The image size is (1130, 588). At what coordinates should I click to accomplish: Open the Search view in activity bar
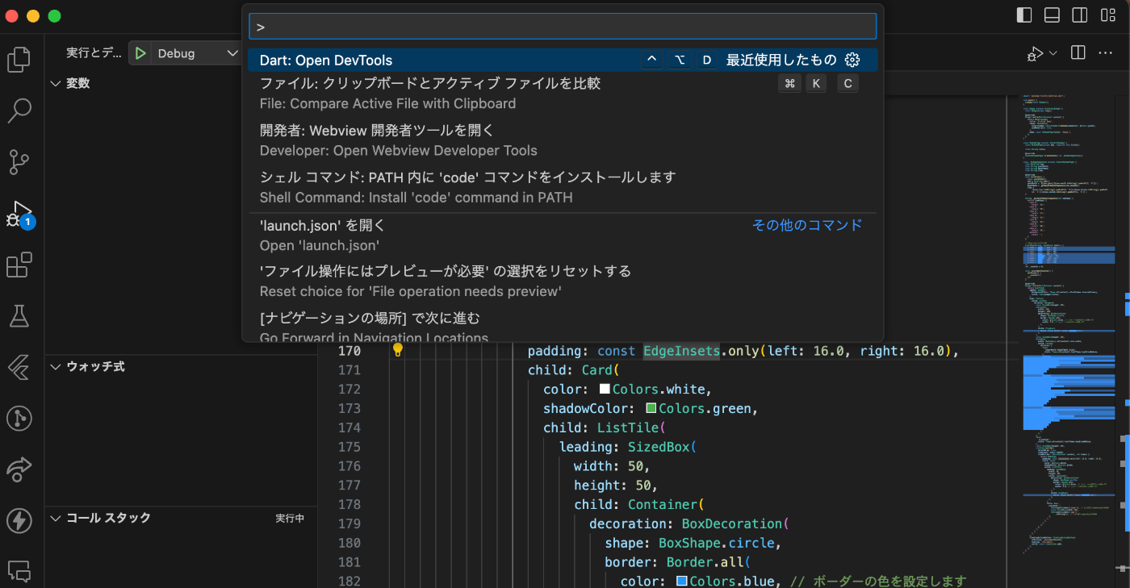point(19,111)
